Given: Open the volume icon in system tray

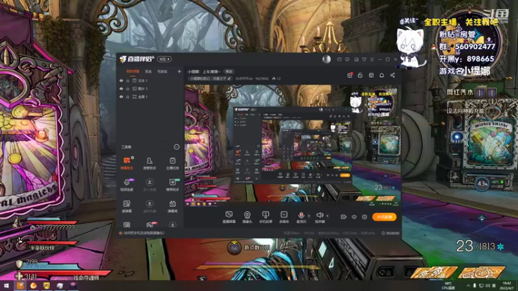Looking at the screenshot, I should click(x=488, y=286).
